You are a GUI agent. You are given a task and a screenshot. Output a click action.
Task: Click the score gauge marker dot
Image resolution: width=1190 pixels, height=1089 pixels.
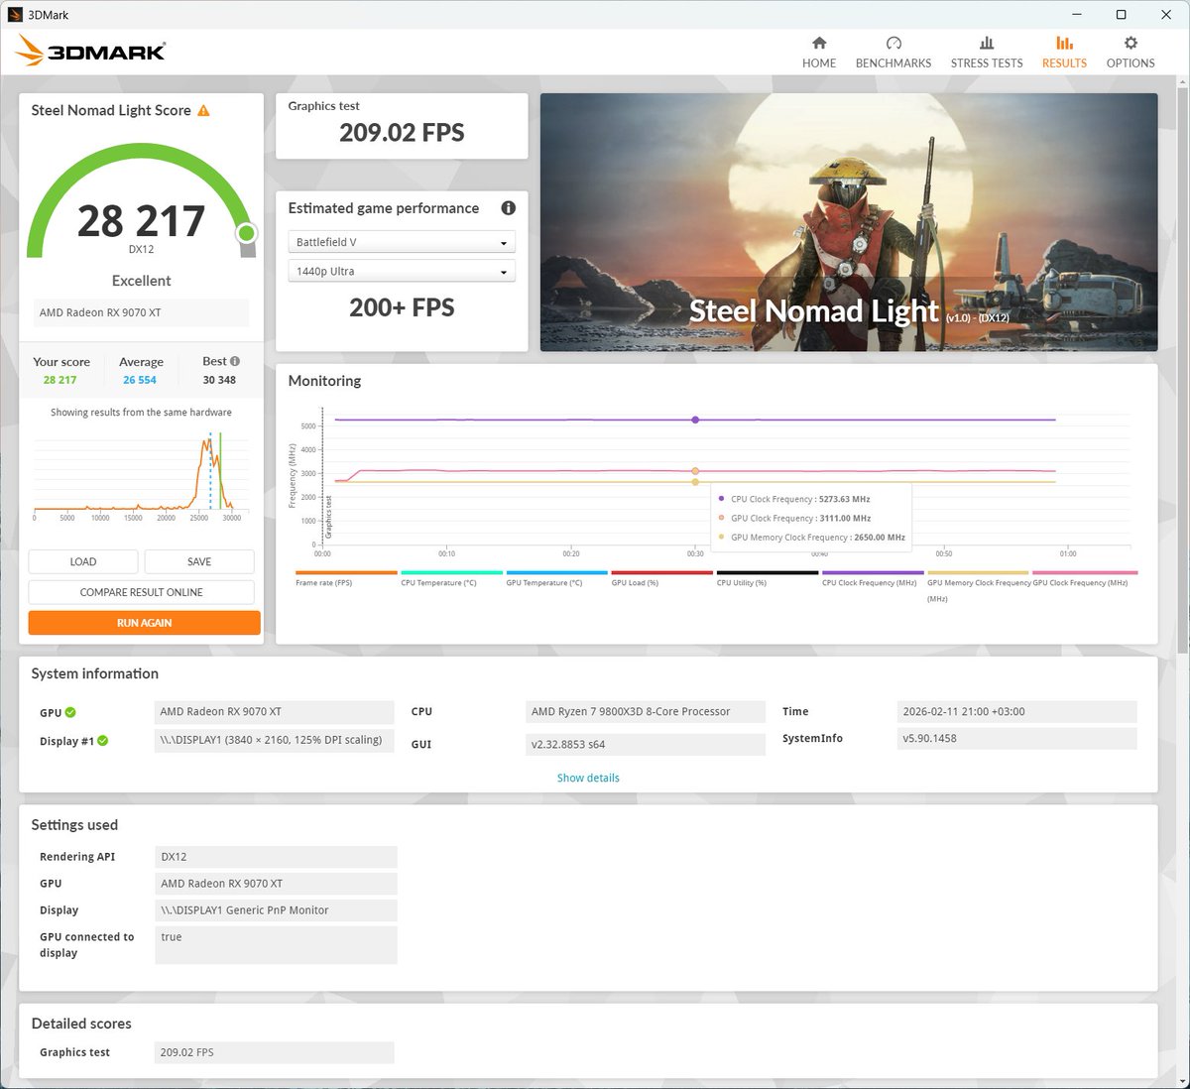point(246,233)
